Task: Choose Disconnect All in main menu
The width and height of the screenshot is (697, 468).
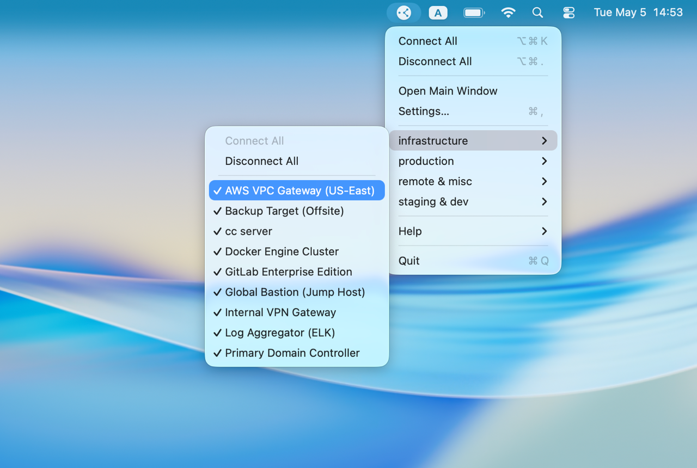Action: pyautogui.click(x=473, y=61)
